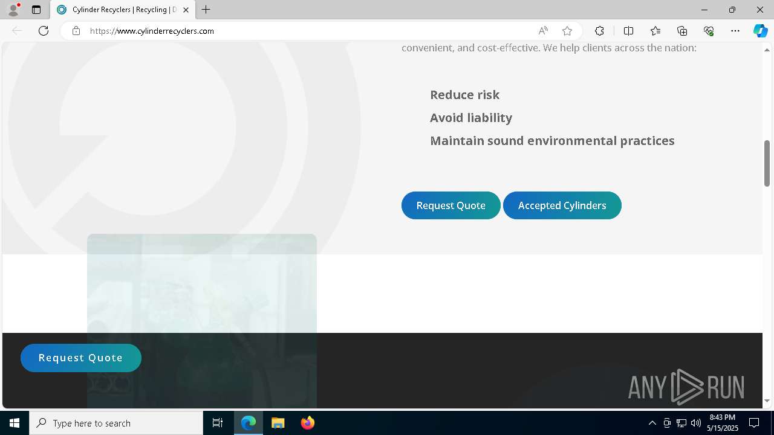Screen dimensions: 774x435
Task: Open the Copilot sidebar icon
Action: click(760, 31)
